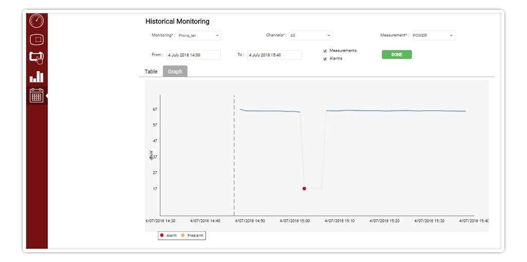Click the 4/07/2018 14:50 axis label
The height and width of the screenshot is (262, 527).
(250, 221)
